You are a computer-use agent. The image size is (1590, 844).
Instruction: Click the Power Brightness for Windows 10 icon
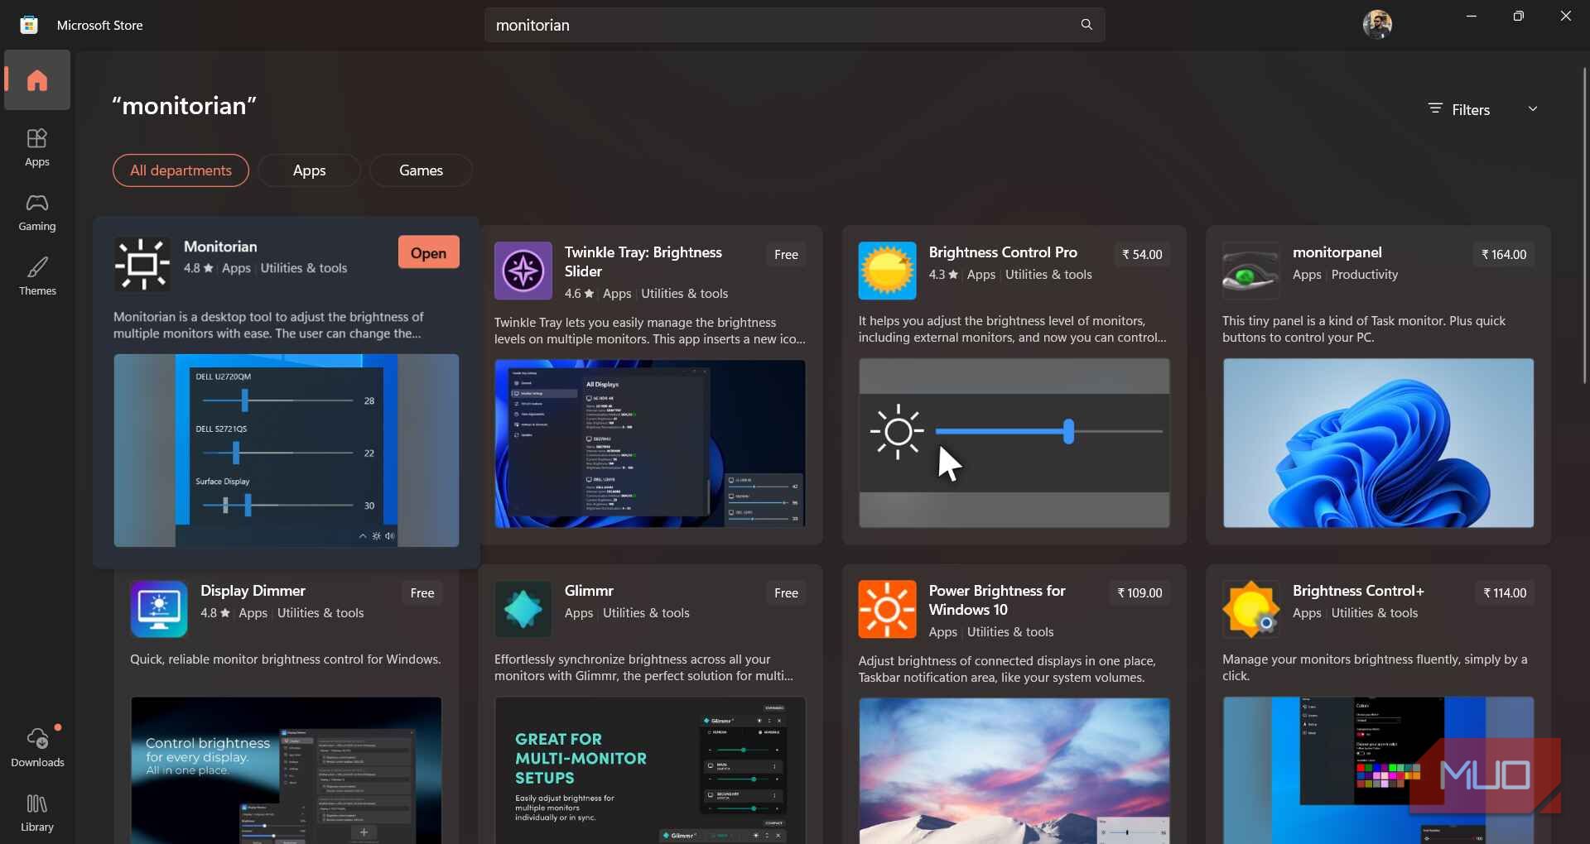[887, 609]
